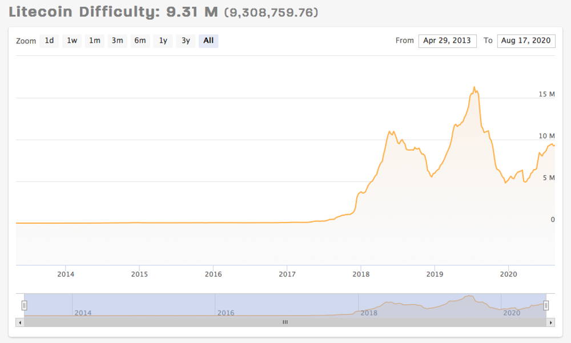Click the scrollbar right arrow
Screen dimensions: 571x343
550,322
